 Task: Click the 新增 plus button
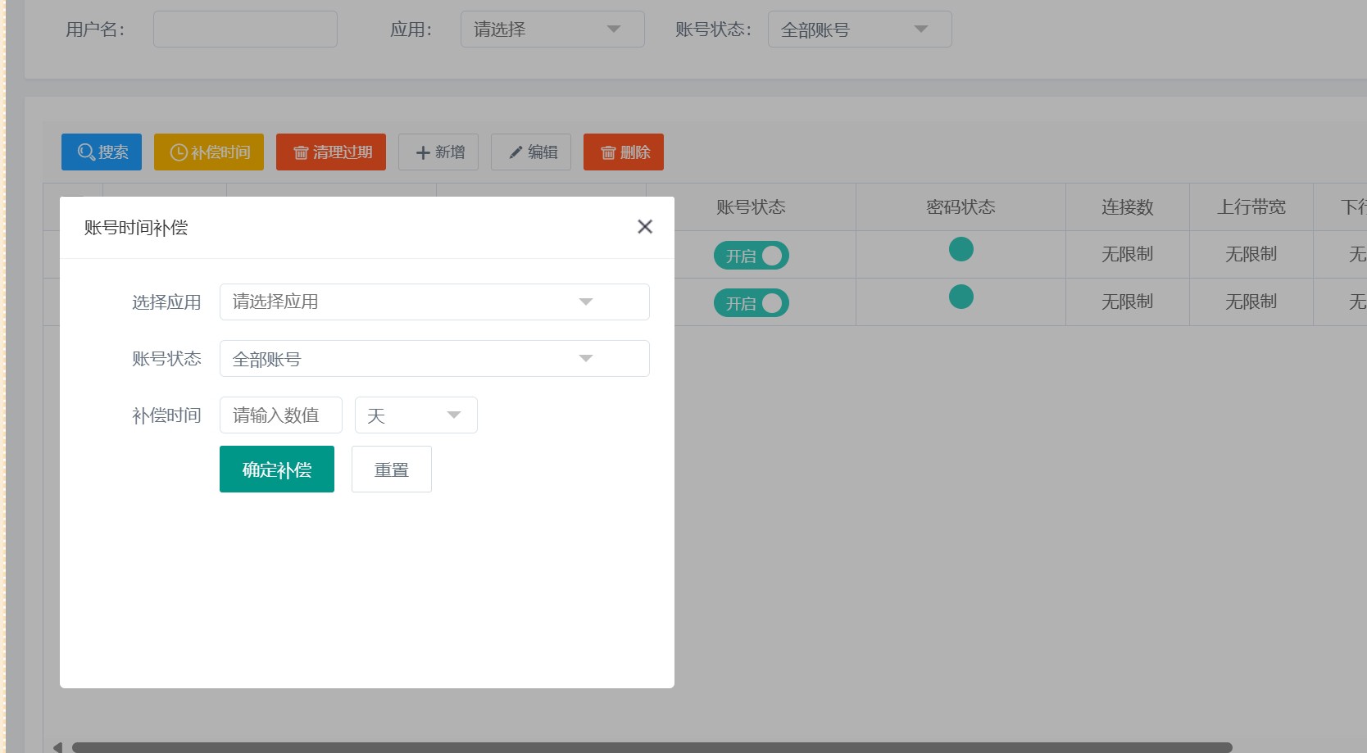click(x=438, y=152)
